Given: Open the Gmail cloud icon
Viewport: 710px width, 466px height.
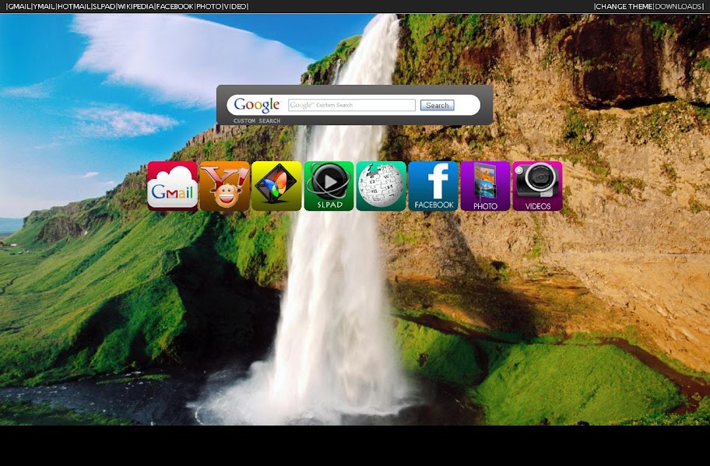Looking at the screenshot, I should 173,186.
